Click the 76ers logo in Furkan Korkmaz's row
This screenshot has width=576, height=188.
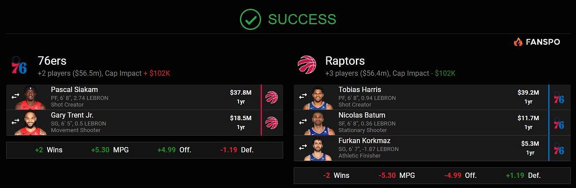click(x=559, y=148)
